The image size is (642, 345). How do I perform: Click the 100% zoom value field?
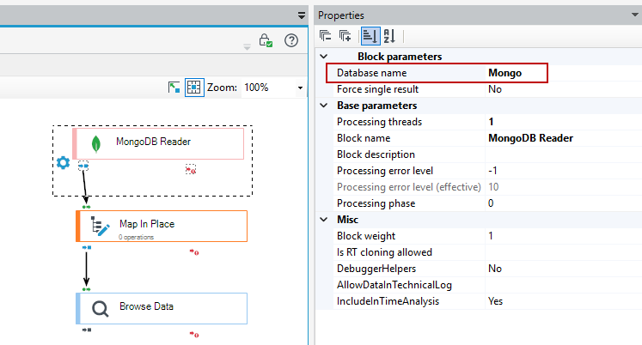[x=268, y=88]
